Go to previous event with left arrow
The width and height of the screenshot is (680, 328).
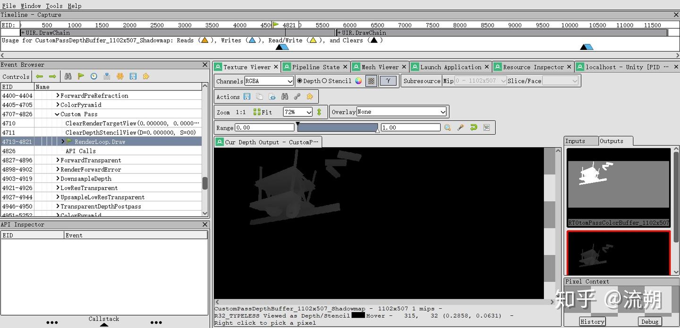pos(40,76)
